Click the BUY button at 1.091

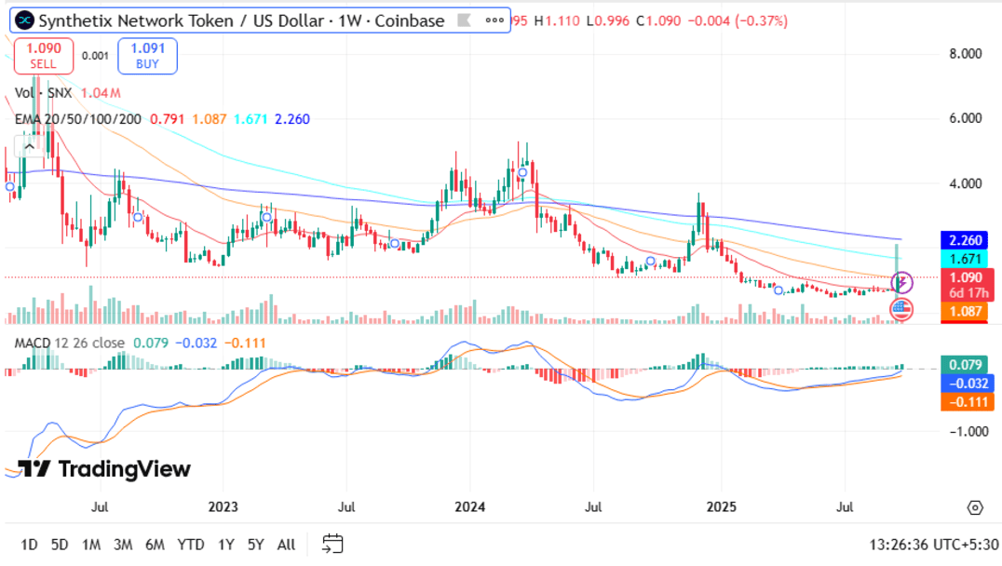(148, 56)
